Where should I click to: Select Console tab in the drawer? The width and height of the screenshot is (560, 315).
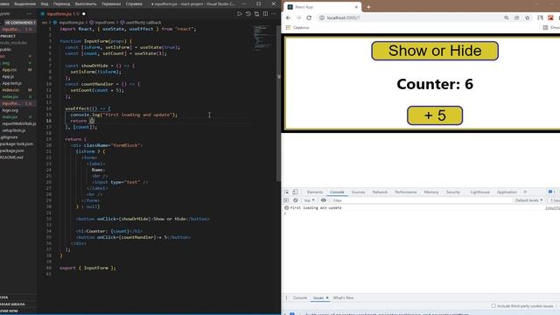click(x=300, y=297)
